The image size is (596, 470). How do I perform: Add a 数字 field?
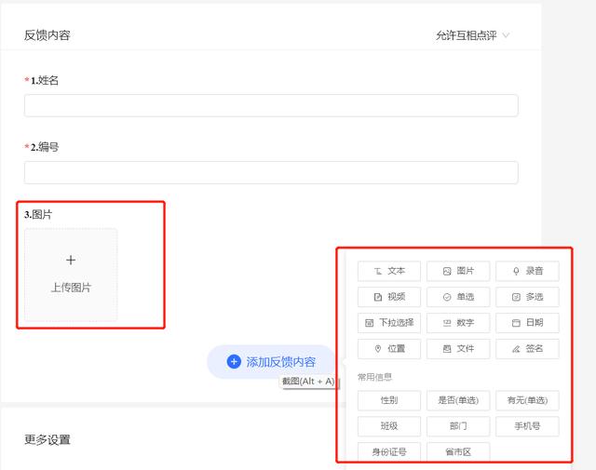(x=458, y=323)
